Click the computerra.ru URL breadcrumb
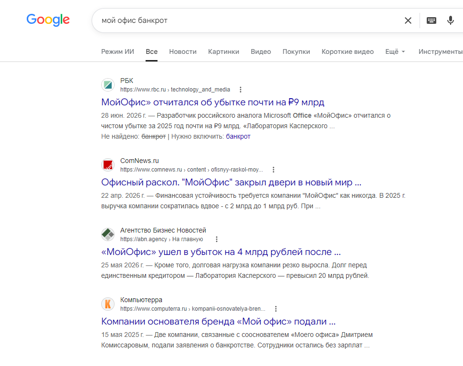 tap(192, 309)
